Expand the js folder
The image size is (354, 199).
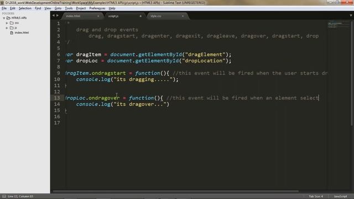tap(7, 28)
